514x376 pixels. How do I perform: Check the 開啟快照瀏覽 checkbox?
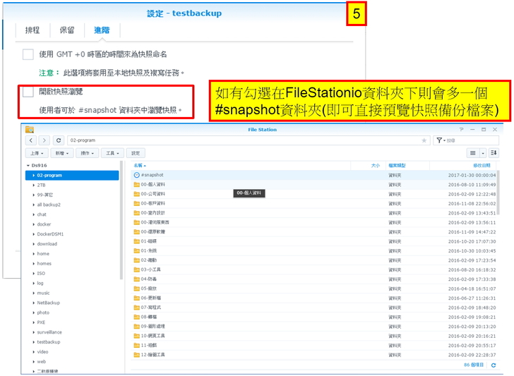28,92
